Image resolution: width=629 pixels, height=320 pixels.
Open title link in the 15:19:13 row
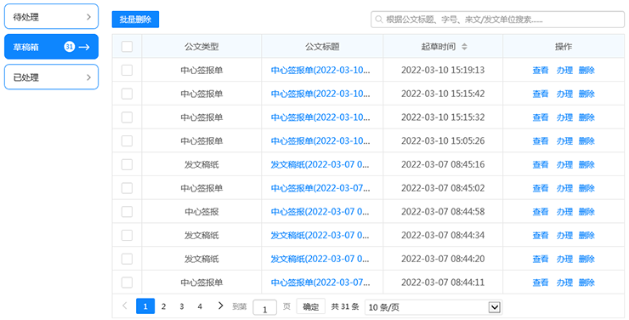(320, 71)
